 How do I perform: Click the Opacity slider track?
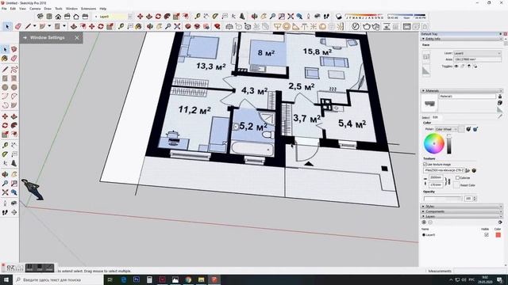[443, 199]
